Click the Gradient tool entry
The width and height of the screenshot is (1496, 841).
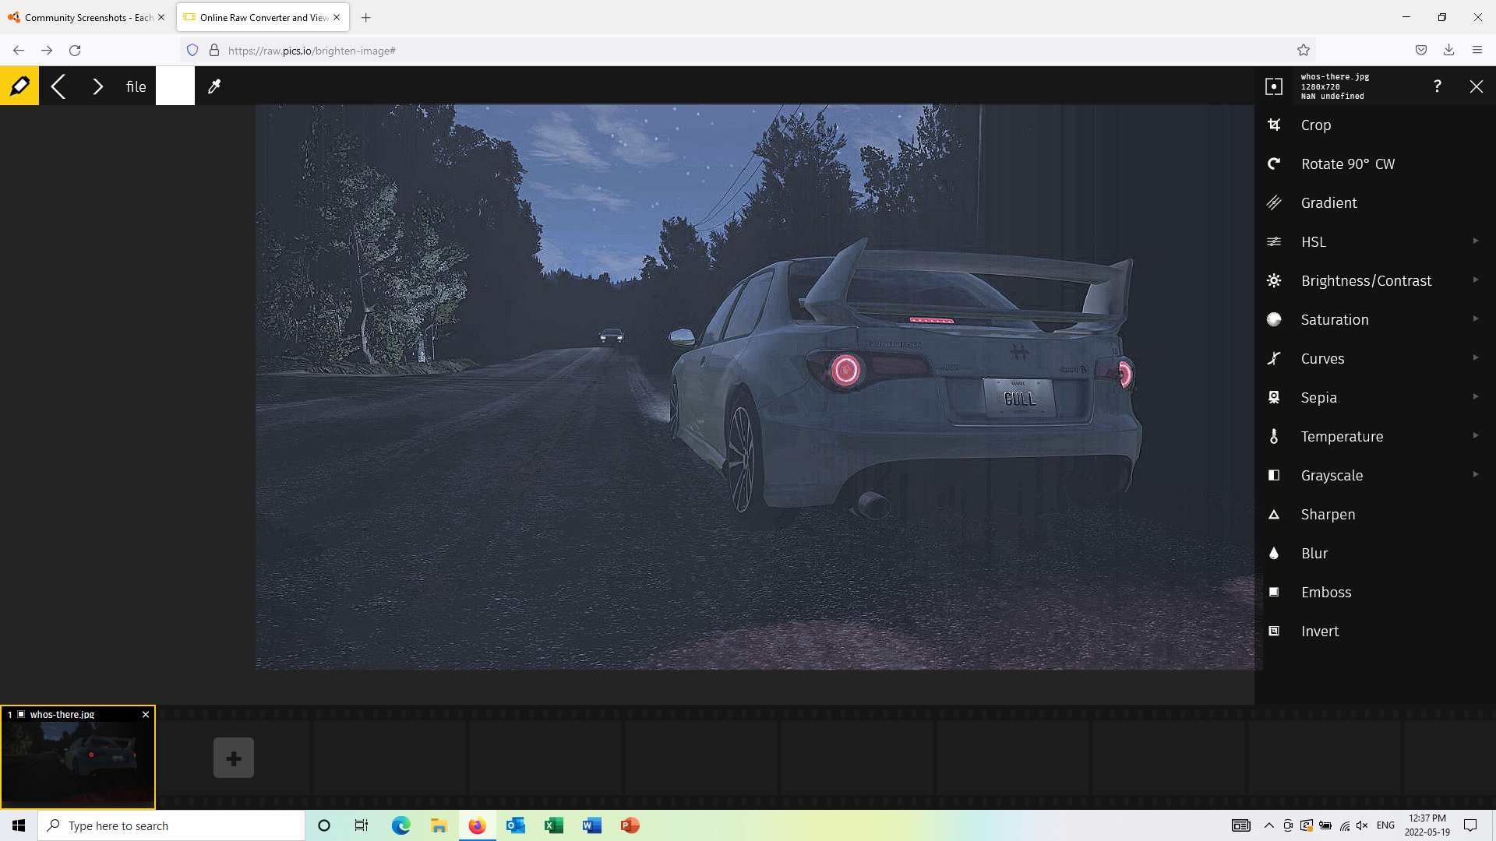1328,203
